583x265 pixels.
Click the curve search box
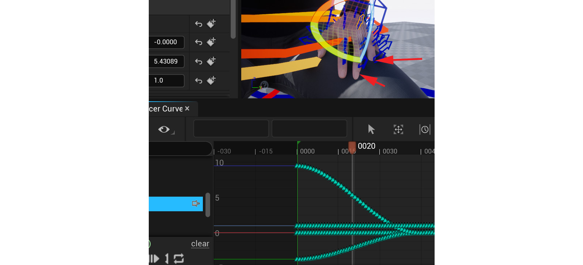point(181,149)
